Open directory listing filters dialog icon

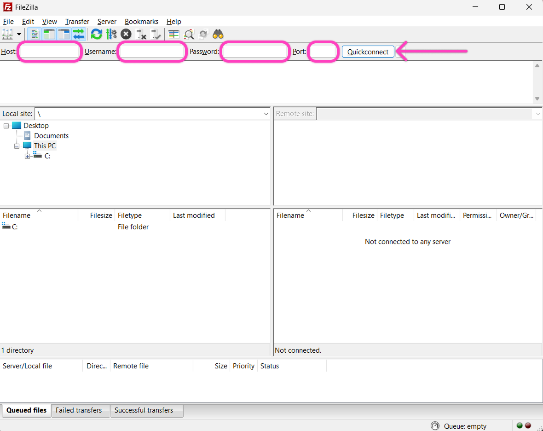click(174, 34)
